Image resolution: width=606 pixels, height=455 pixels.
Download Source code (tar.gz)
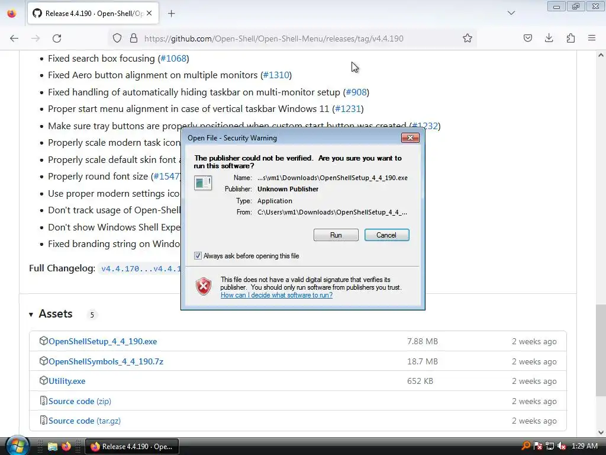[x=85, y=421]
